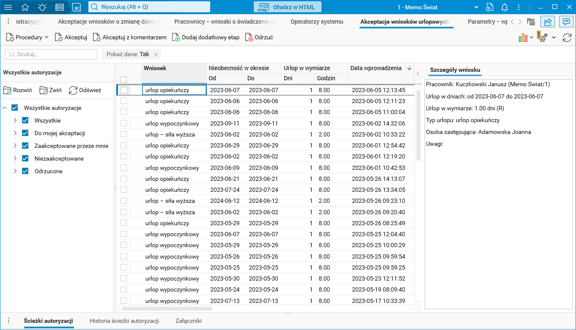The height and width of the screenshot is (330, 576).
Task: Click the chat comments icon
Action: 565,22
